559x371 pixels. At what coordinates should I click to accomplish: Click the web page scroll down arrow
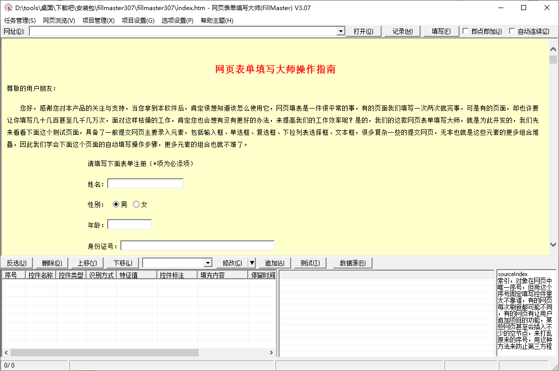553,245
